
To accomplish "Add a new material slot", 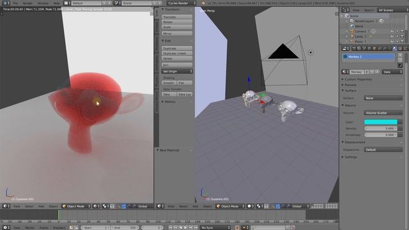I will 401,55.
